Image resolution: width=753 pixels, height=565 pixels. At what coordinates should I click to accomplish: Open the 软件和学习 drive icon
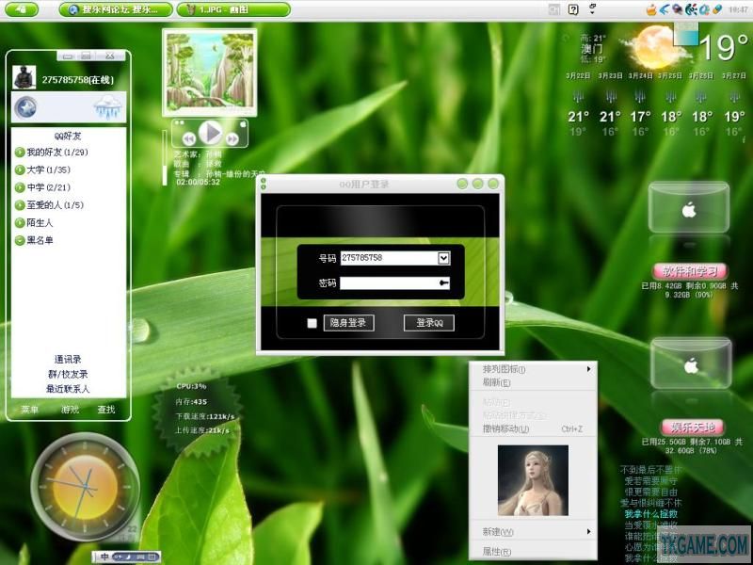coord(689,207)
